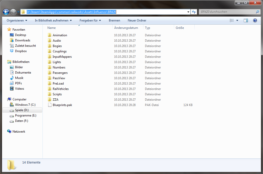Image resolution: width=263 pixels, height=174 pixels.
Task: Click the RailVehicles folder name
Action: click(x=60, y=89)
